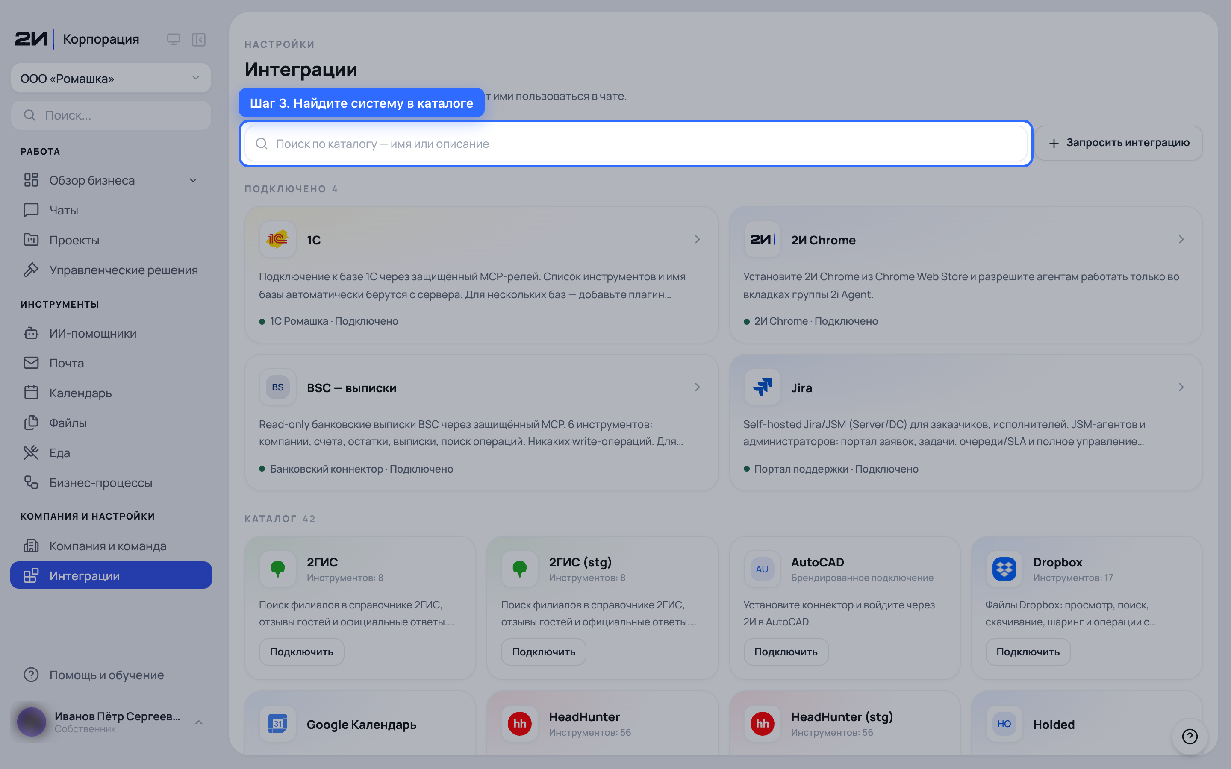Collapse the sidebar with the panel icon
The width and height of the screenshot is (1231, 769).
click(198, 39)
